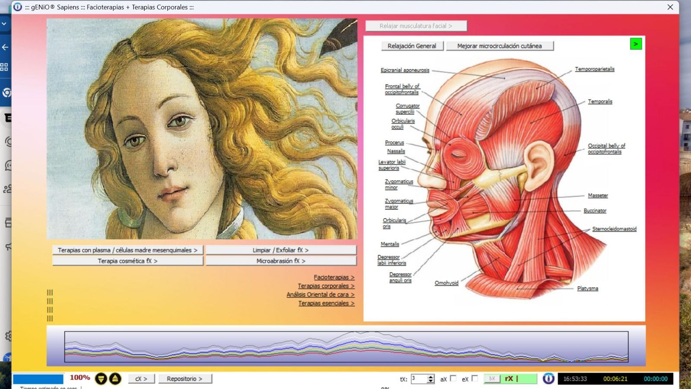
Task: Select the Sternocleidomastoid label
Action: tap(614, 229)
